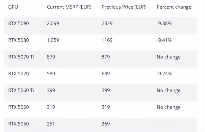
Task: Click the 2,099 price cell
Action: (53, 23)
